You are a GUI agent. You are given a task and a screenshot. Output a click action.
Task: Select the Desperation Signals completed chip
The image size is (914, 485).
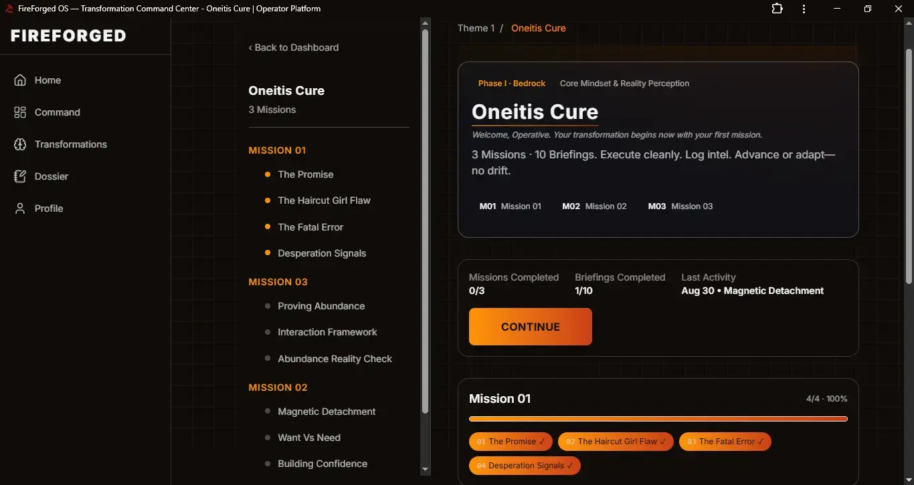tap(525, 466)
